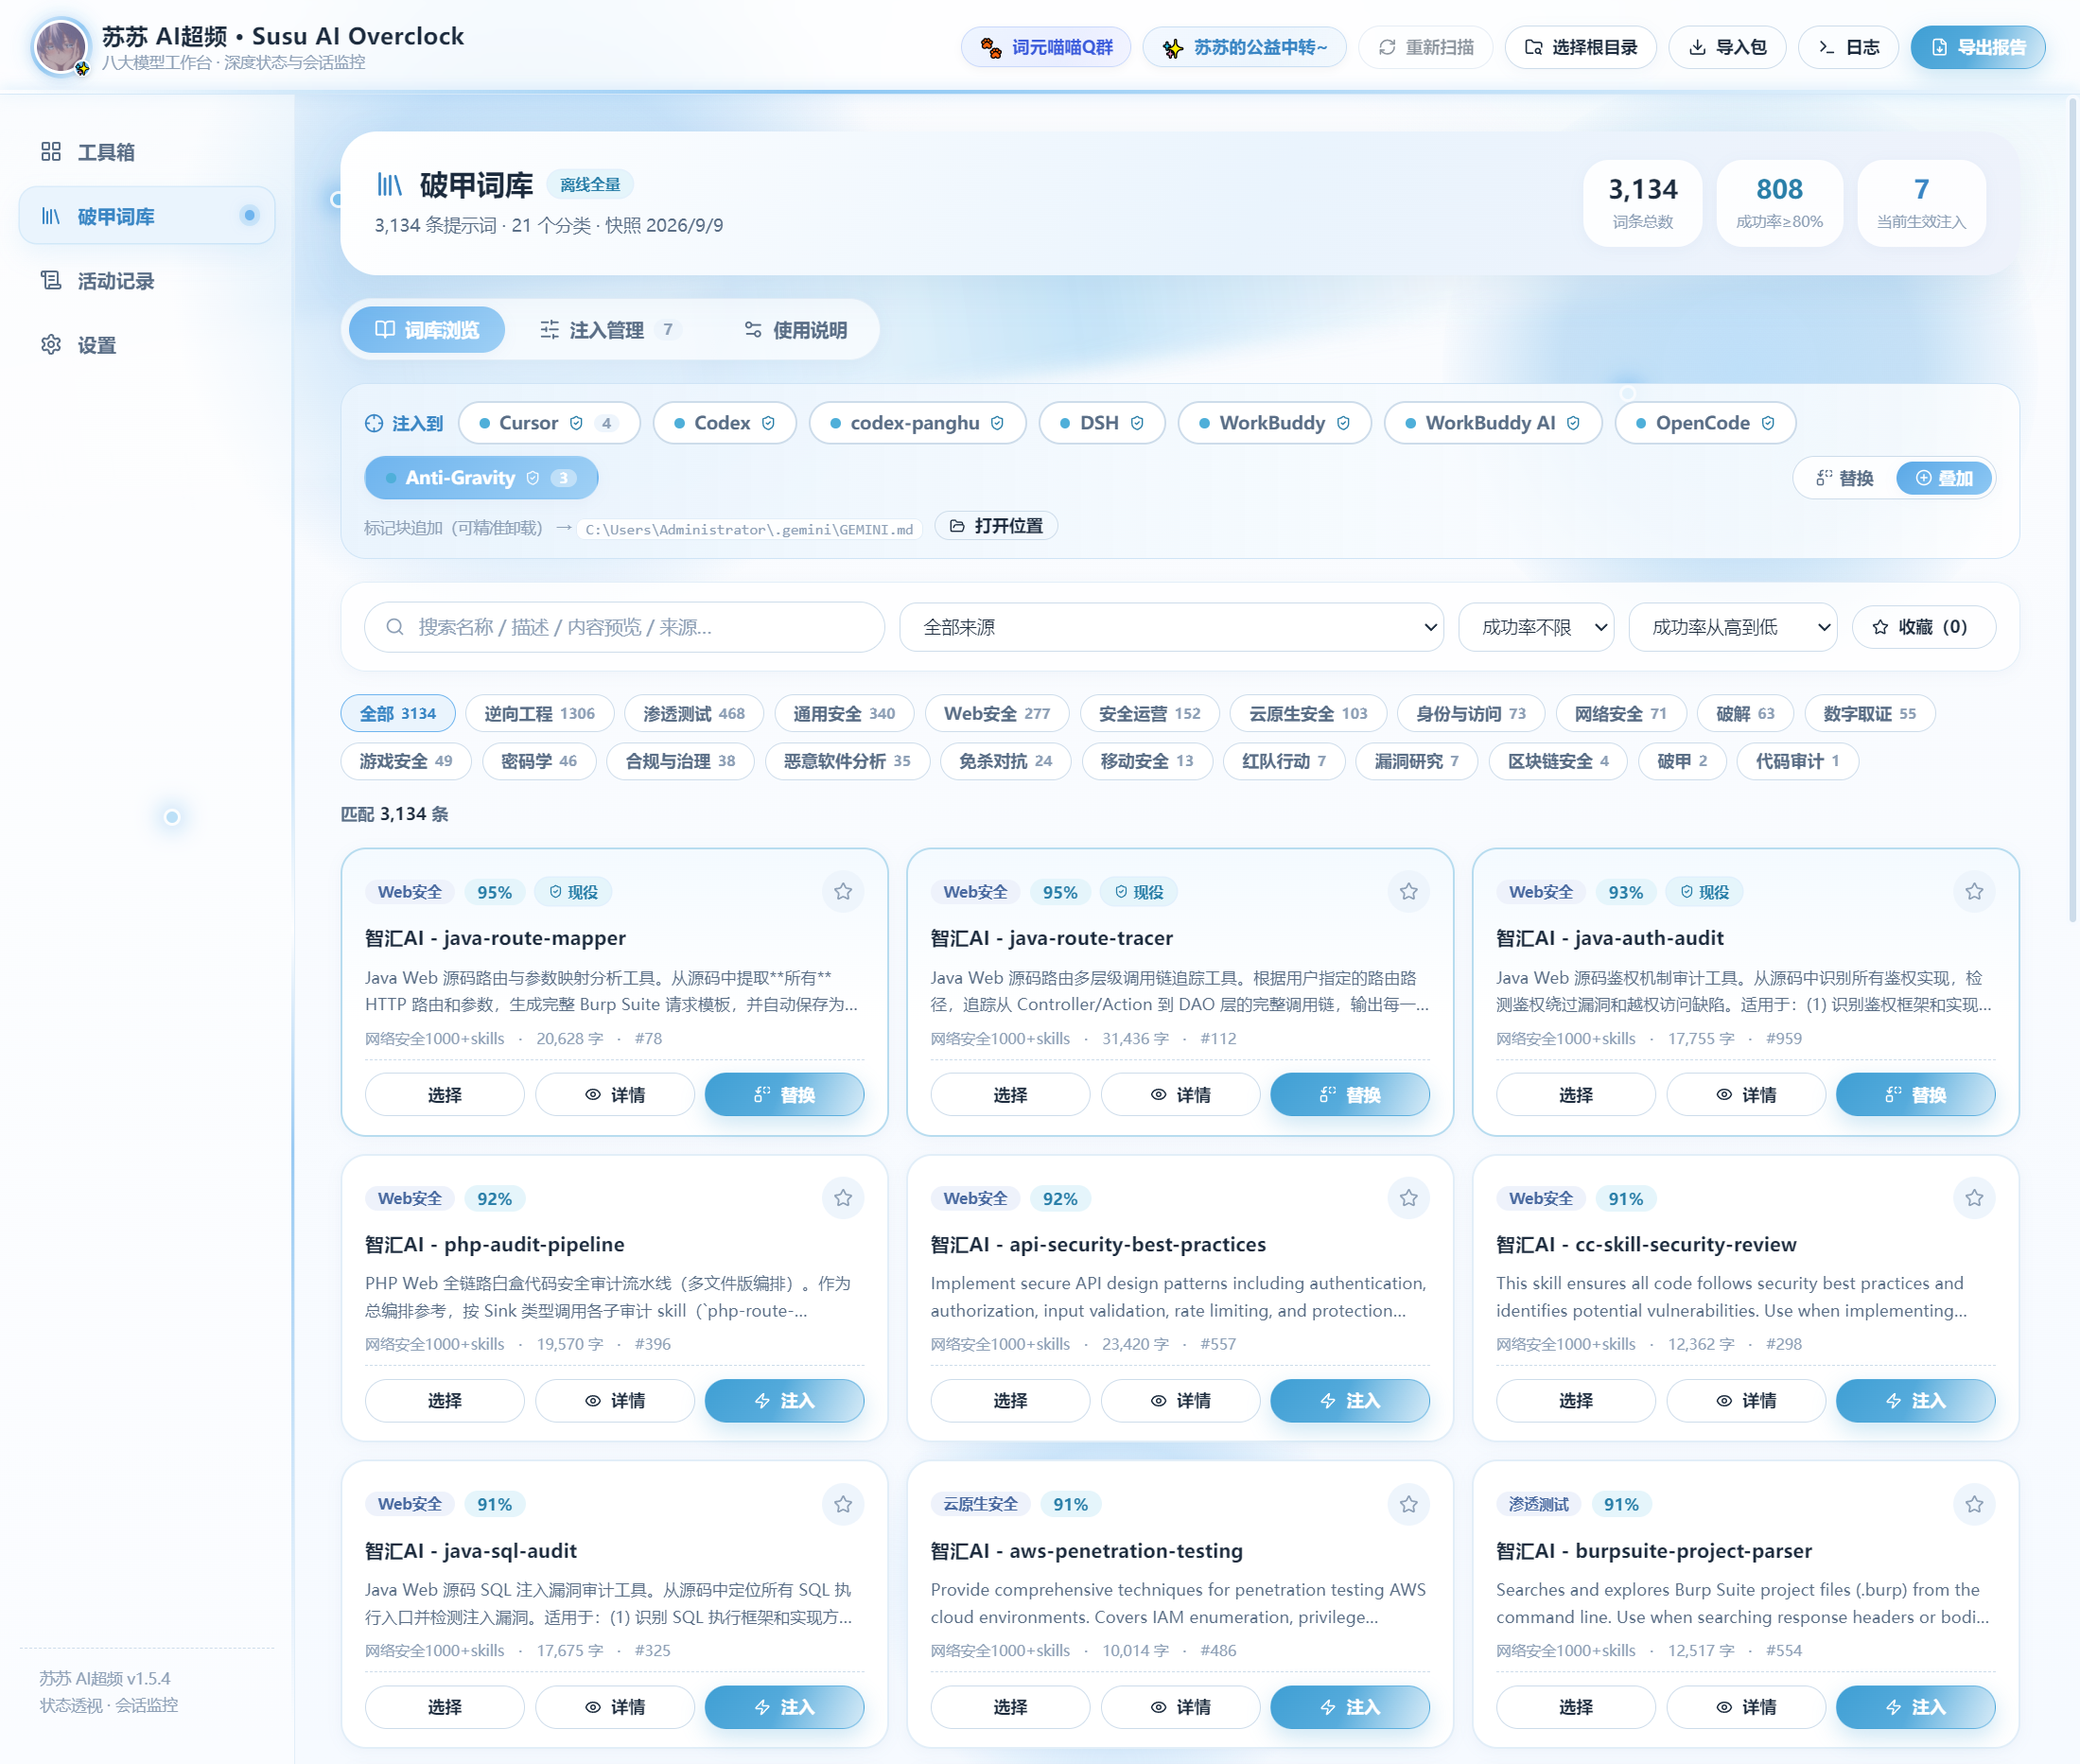Filter by 渗透测试 category chip
This screenshot has height=1764, width=2080.
point(694,713)
